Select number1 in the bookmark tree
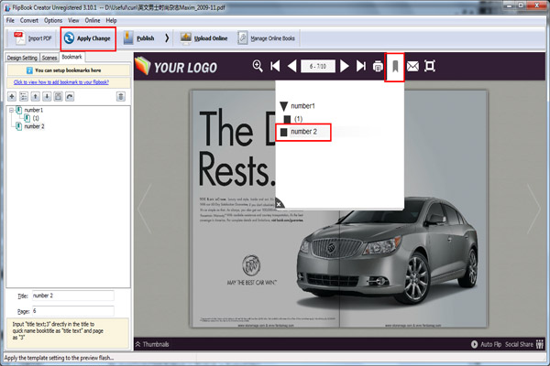Screen dimensions: 550x366 click(x=33, y=110)
